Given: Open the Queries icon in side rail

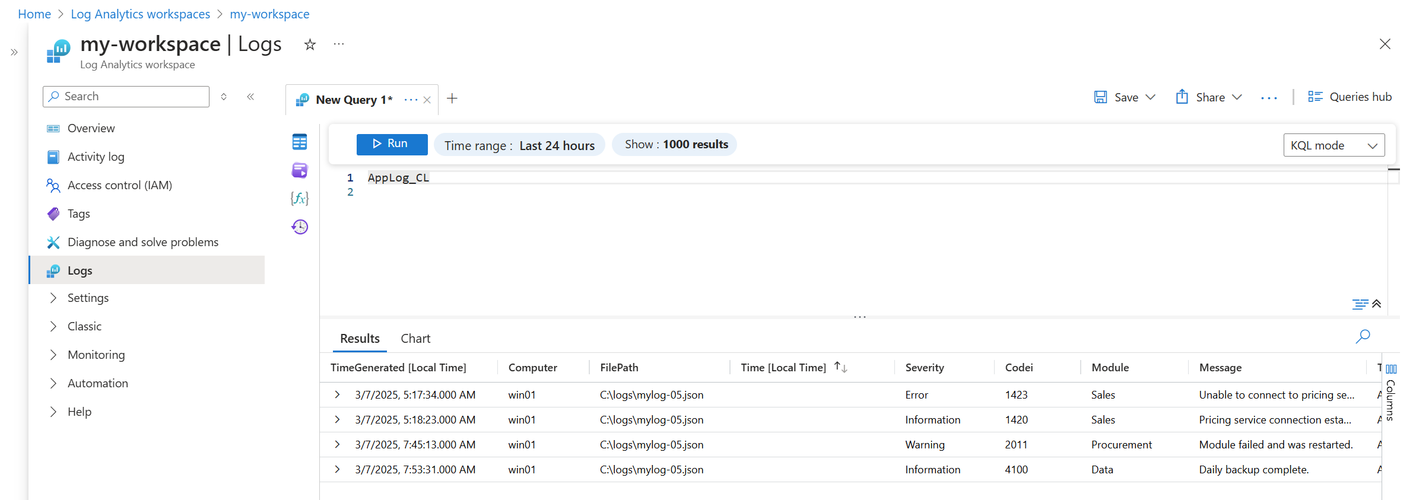Looking at the screenshot, I should pyautogui.click(x=300, y=170).
